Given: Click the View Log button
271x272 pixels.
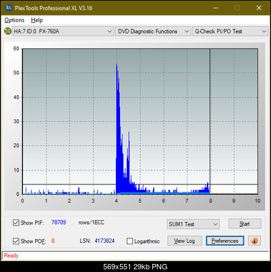Looking at the screenshot, I should [185, 241].
